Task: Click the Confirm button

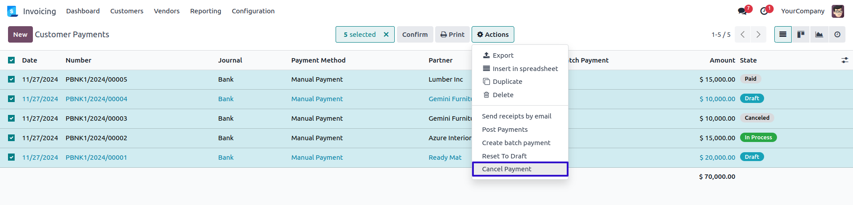Action: coord(415,35)
